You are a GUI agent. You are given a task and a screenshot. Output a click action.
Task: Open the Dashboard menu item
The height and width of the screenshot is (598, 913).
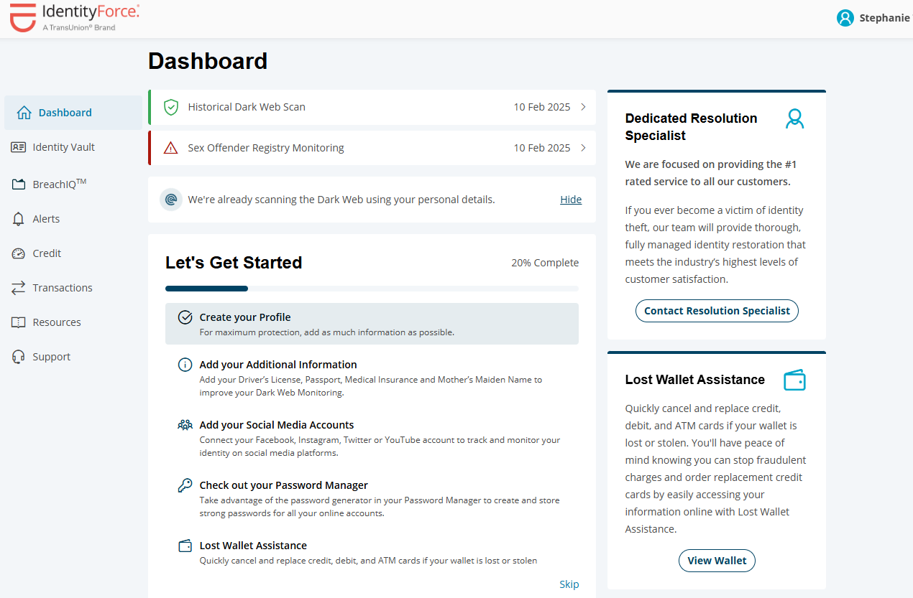point(73,113)
